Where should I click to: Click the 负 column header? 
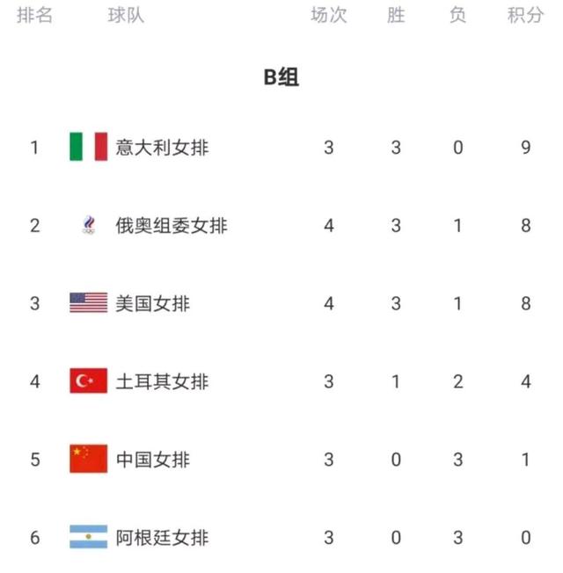[x=457, y=15]
